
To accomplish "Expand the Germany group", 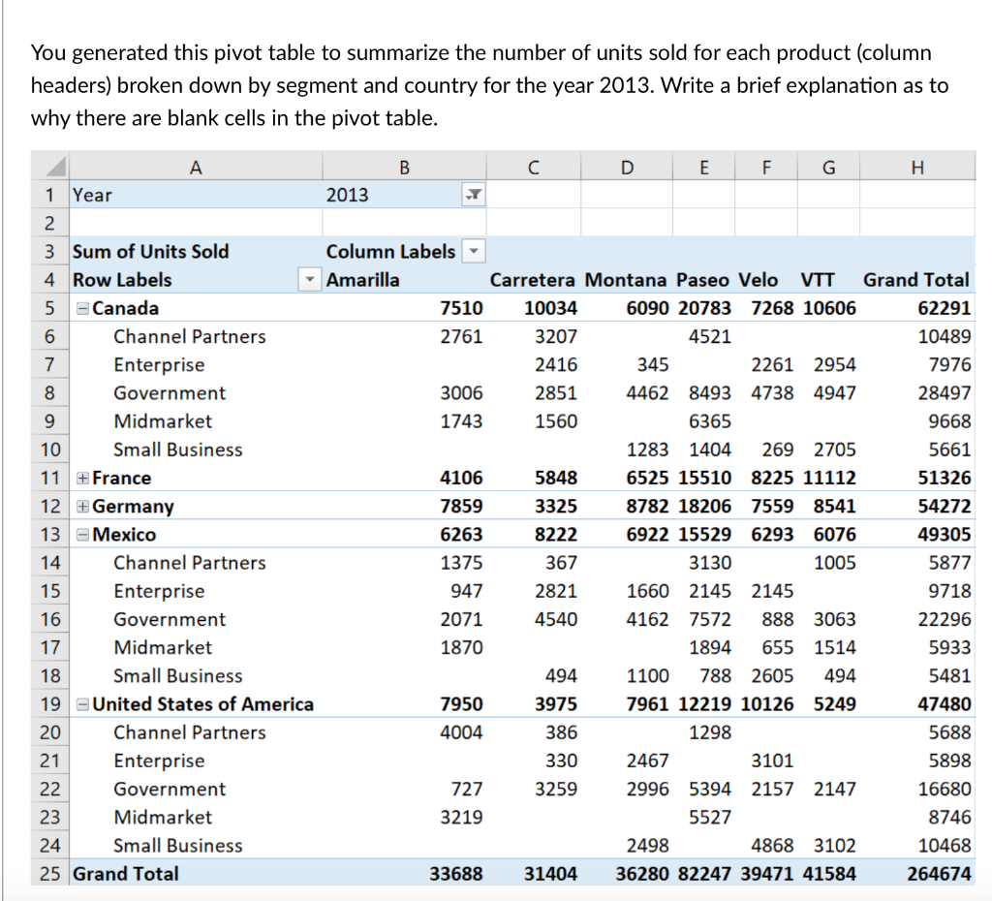I will [x=82, y=506].
